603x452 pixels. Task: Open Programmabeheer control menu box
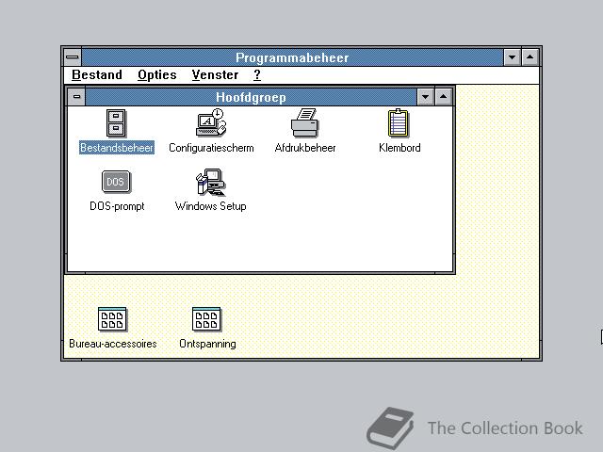coord(73,57)
